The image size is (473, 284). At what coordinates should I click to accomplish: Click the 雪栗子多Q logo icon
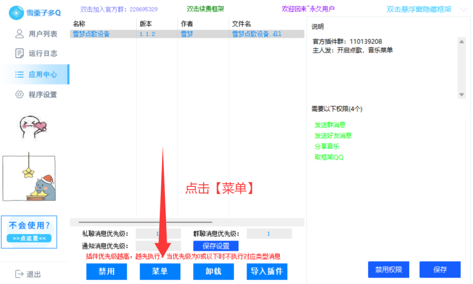[17, 13]
